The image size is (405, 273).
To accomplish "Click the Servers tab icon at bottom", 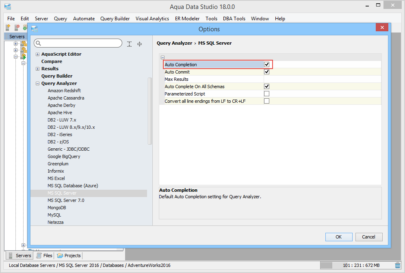I will point(11,256).
